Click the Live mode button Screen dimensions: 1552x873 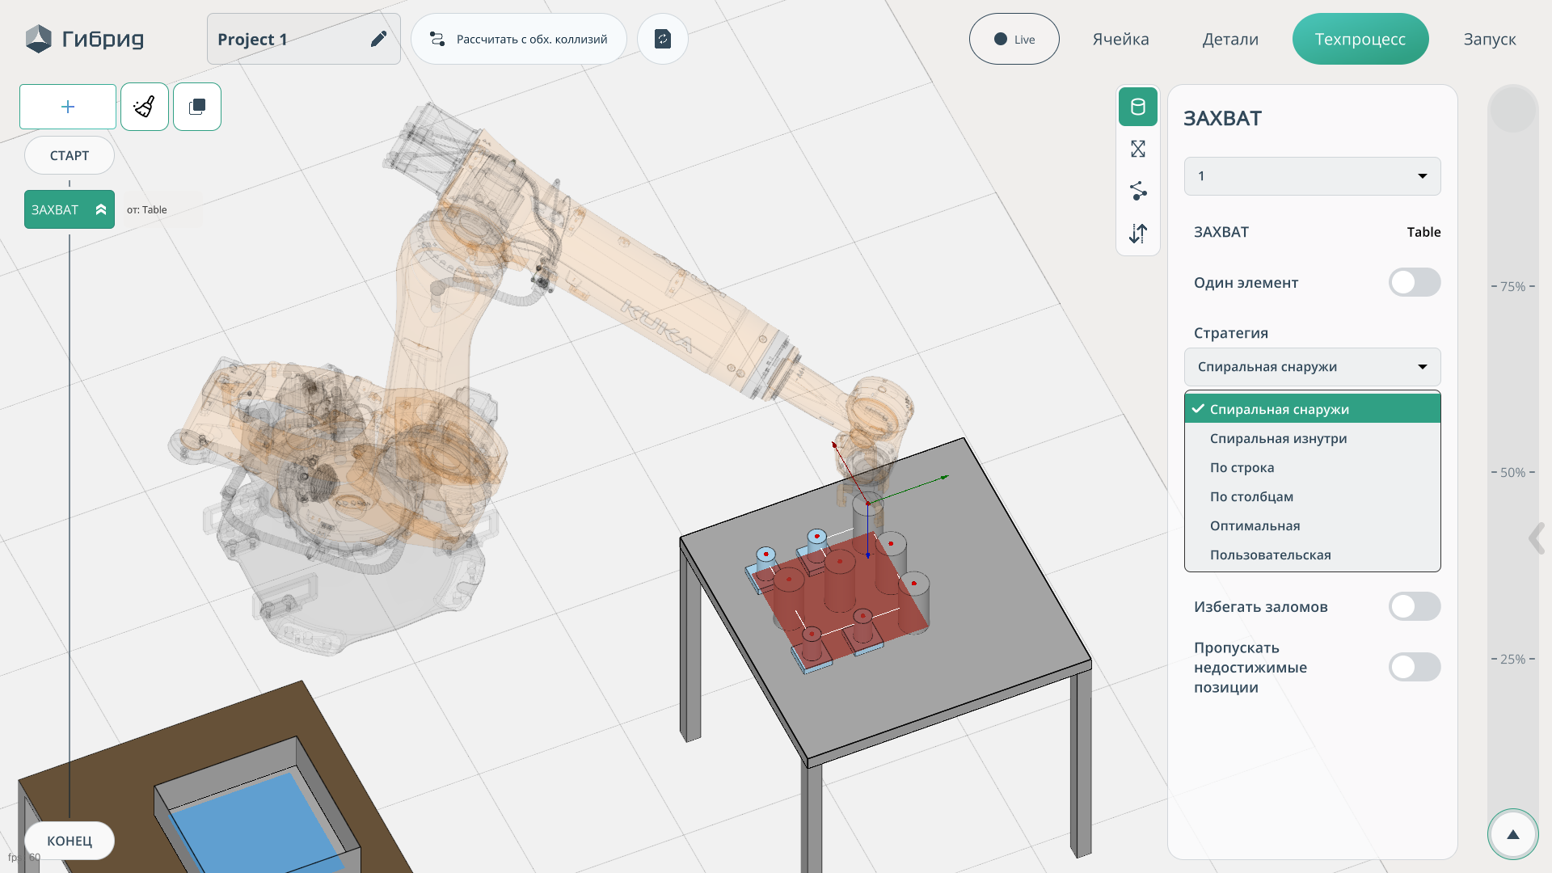[x=1014, y=39]
